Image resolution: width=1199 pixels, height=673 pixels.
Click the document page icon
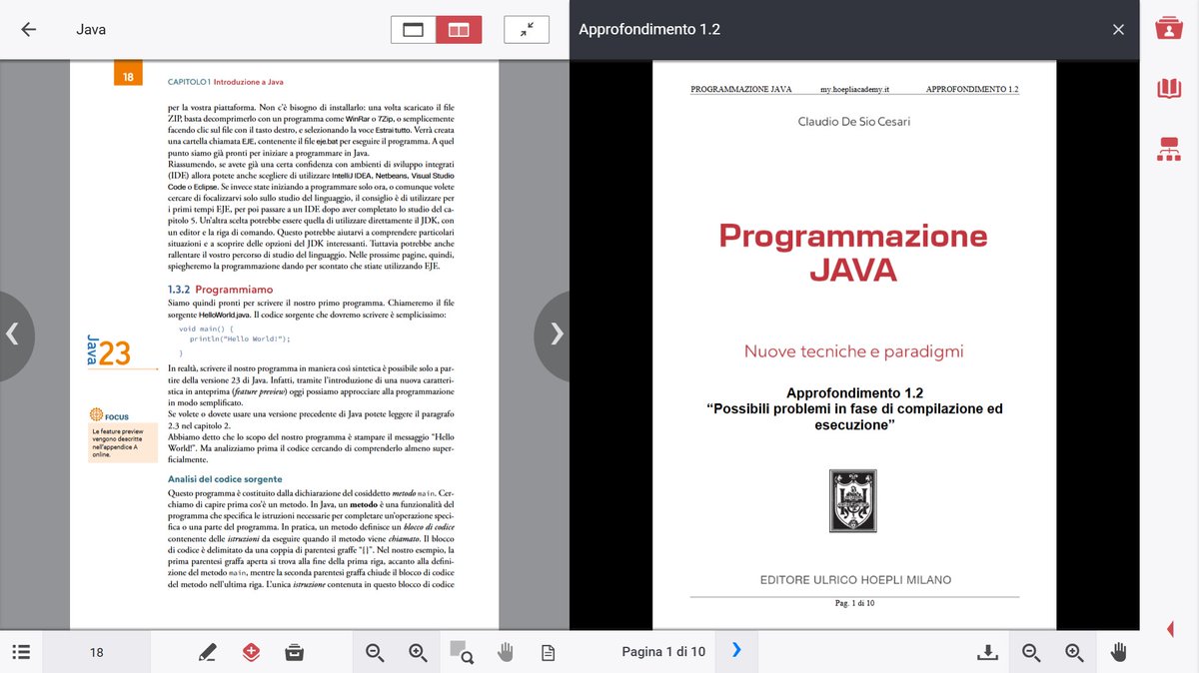(x=548, y=652)
